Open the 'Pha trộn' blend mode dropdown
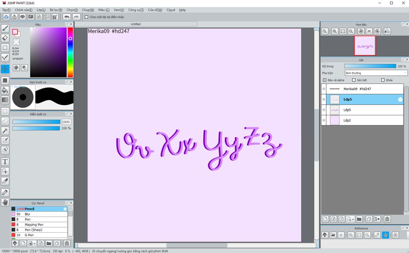Viewport: 409px width, 253px height. pyautogui.click(x=376, y=73)
